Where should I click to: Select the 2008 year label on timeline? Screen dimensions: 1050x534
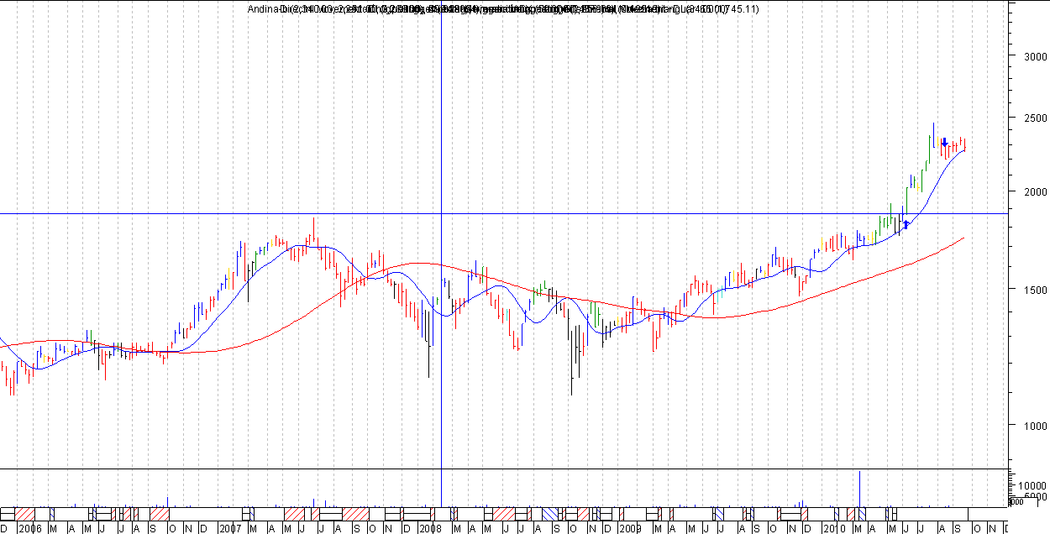pyautogui.click(x=430, y=529)
